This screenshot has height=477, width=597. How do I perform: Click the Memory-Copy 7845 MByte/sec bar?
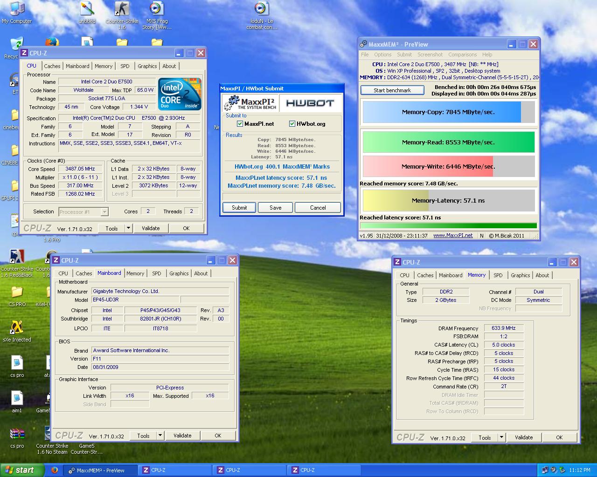449,112
